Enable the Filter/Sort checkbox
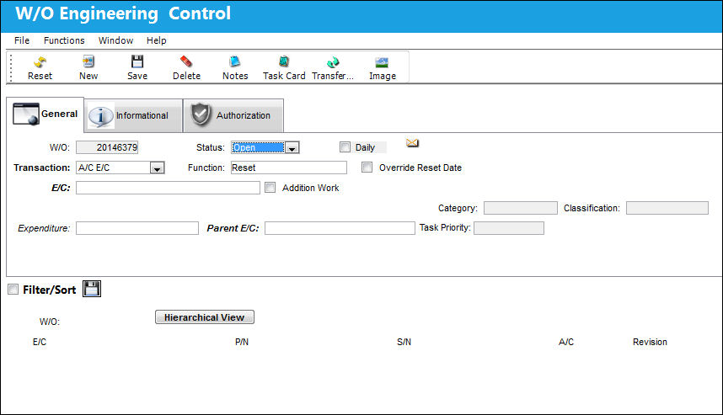723x415 pixels. point(13,290)
